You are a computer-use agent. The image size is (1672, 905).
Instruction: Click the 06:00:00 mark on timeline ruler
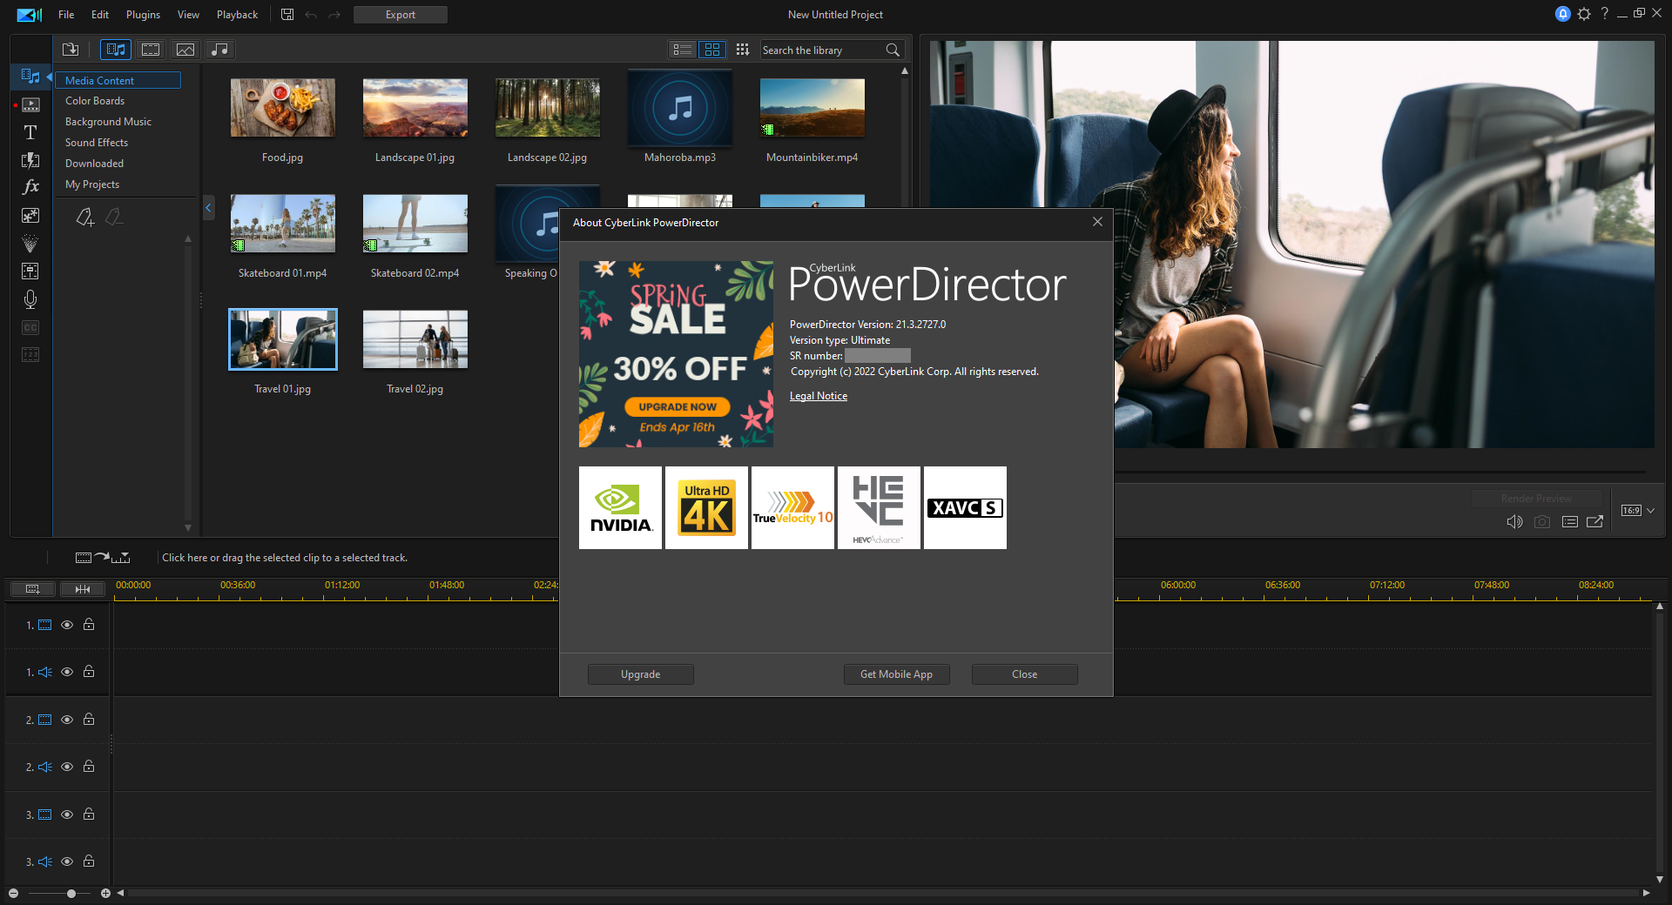pyautogui.click(x=1178, y=586)
